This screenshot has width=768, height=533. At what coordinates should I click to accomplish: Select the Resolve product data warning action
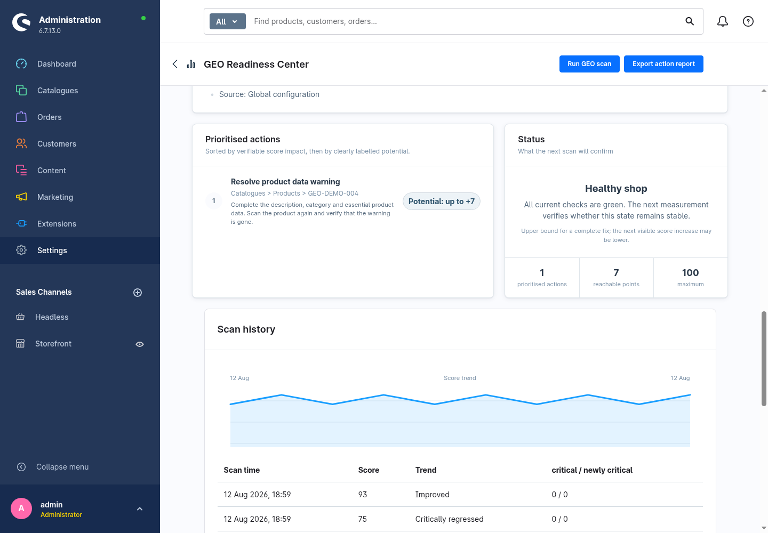285,182
